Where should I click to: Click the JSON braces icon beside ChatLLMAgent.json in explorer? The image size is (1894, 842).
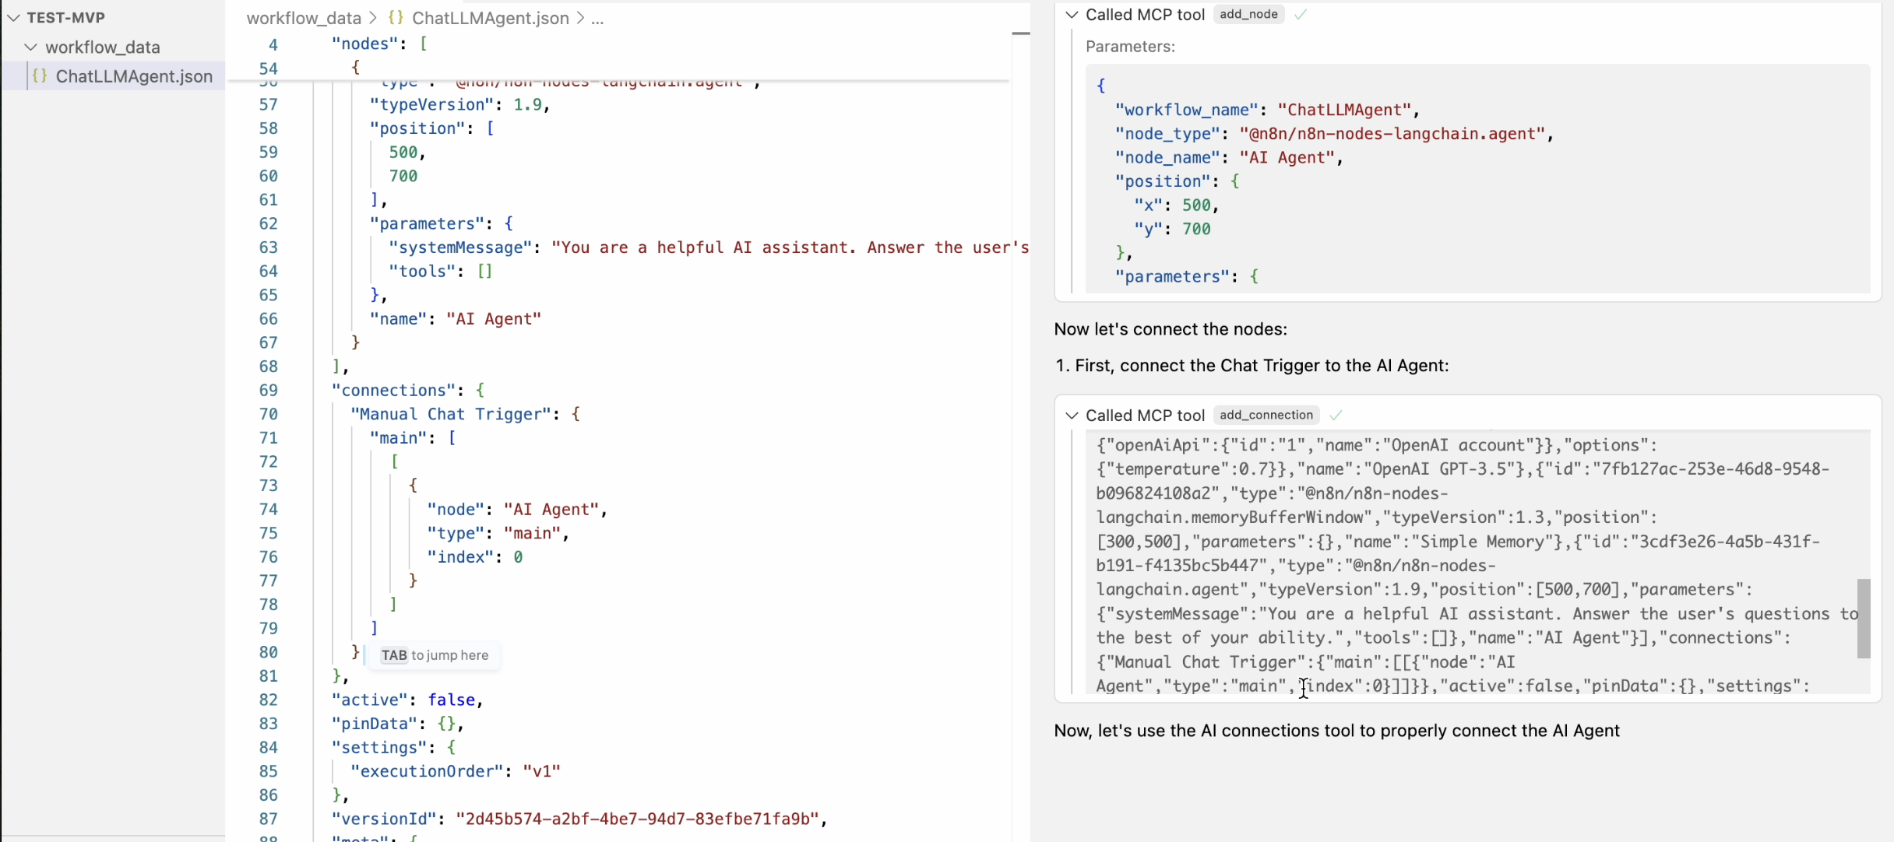click(40, 76)
